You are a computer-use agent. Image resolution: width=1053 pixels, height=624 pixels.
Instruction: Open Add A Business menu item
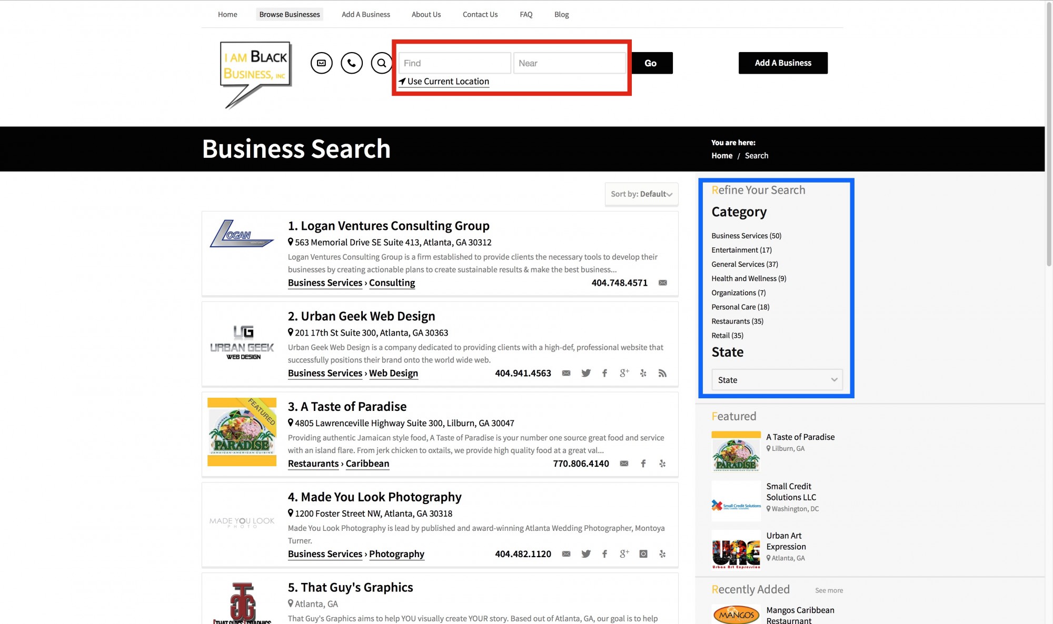pos(366,15)
